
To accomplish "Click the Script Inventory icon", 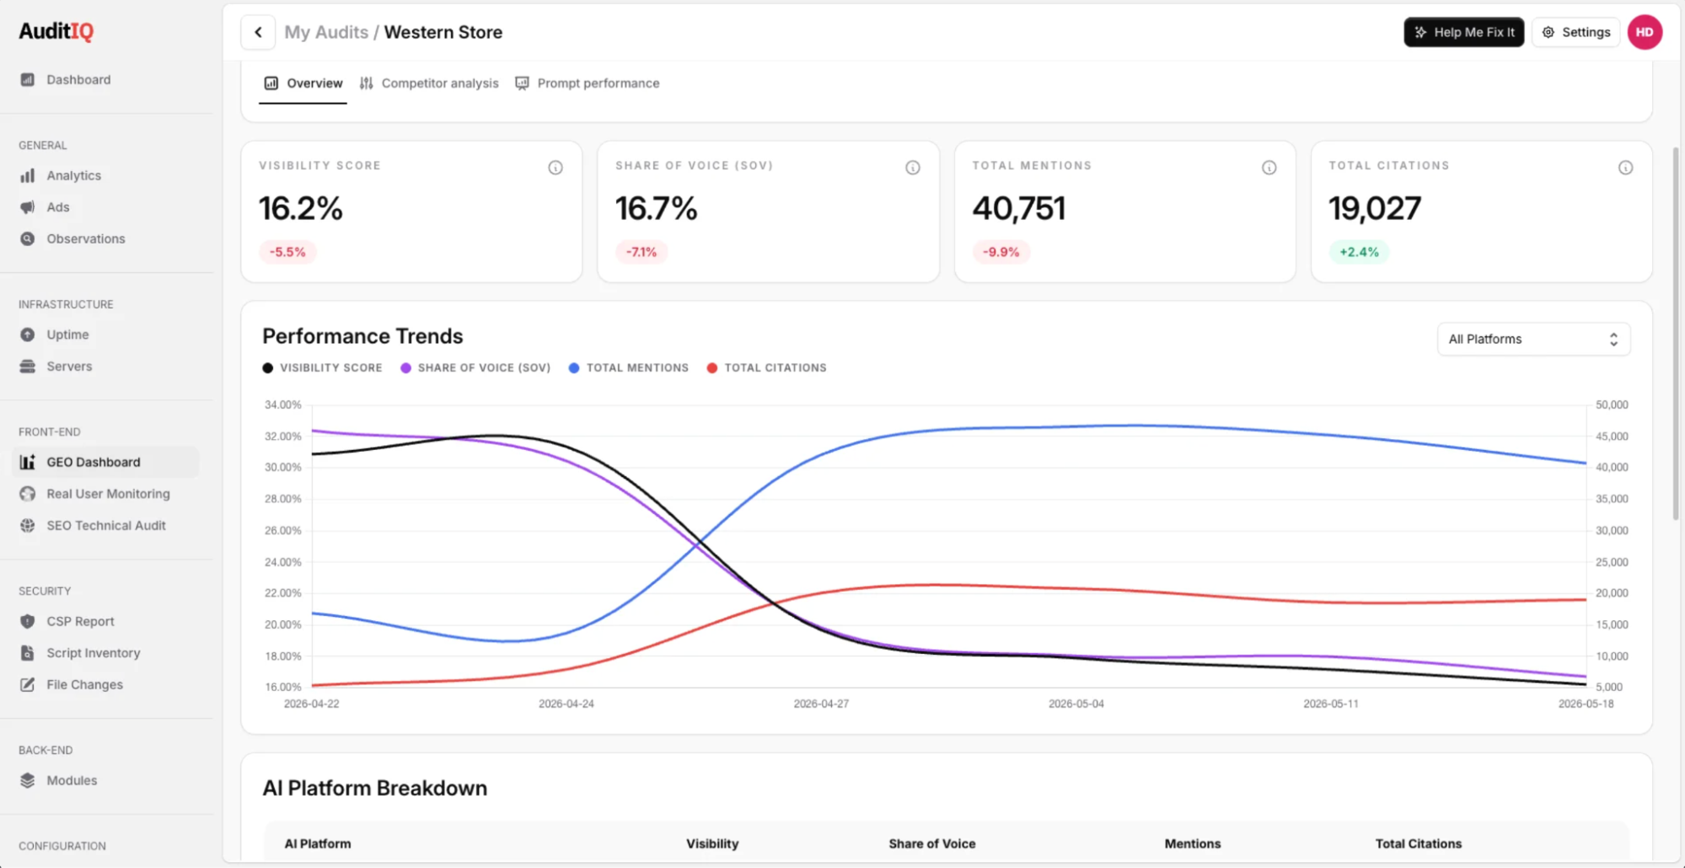I will click(28, 653).
